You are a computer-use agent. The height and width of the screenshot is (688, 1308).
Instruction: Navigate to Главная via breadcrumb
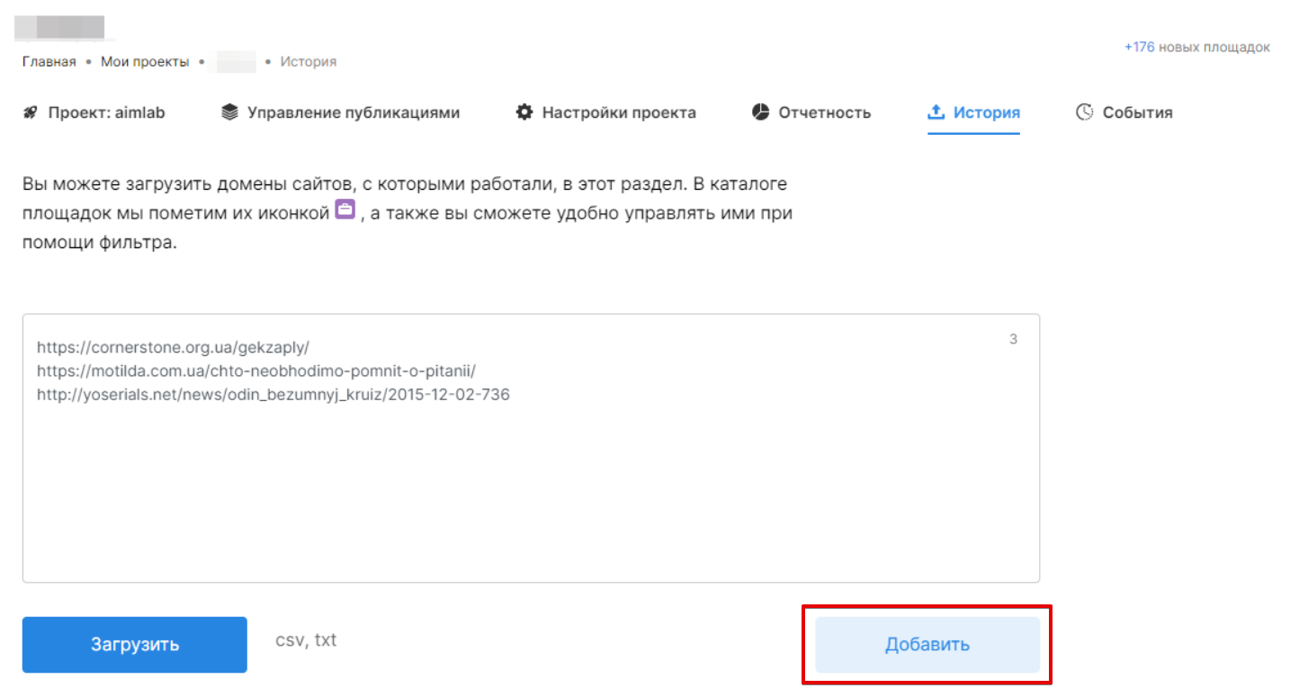47,61
